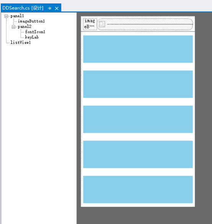The image size is (212, 224).
Task: Collapse the panel1 tree node
Action: coord(6,16)
